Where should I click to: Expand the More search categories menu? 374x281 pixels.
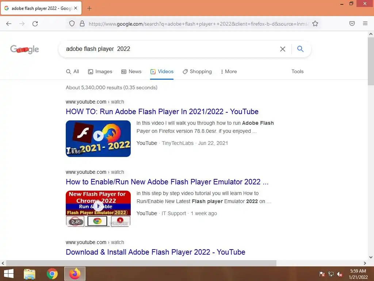[229, 71]
